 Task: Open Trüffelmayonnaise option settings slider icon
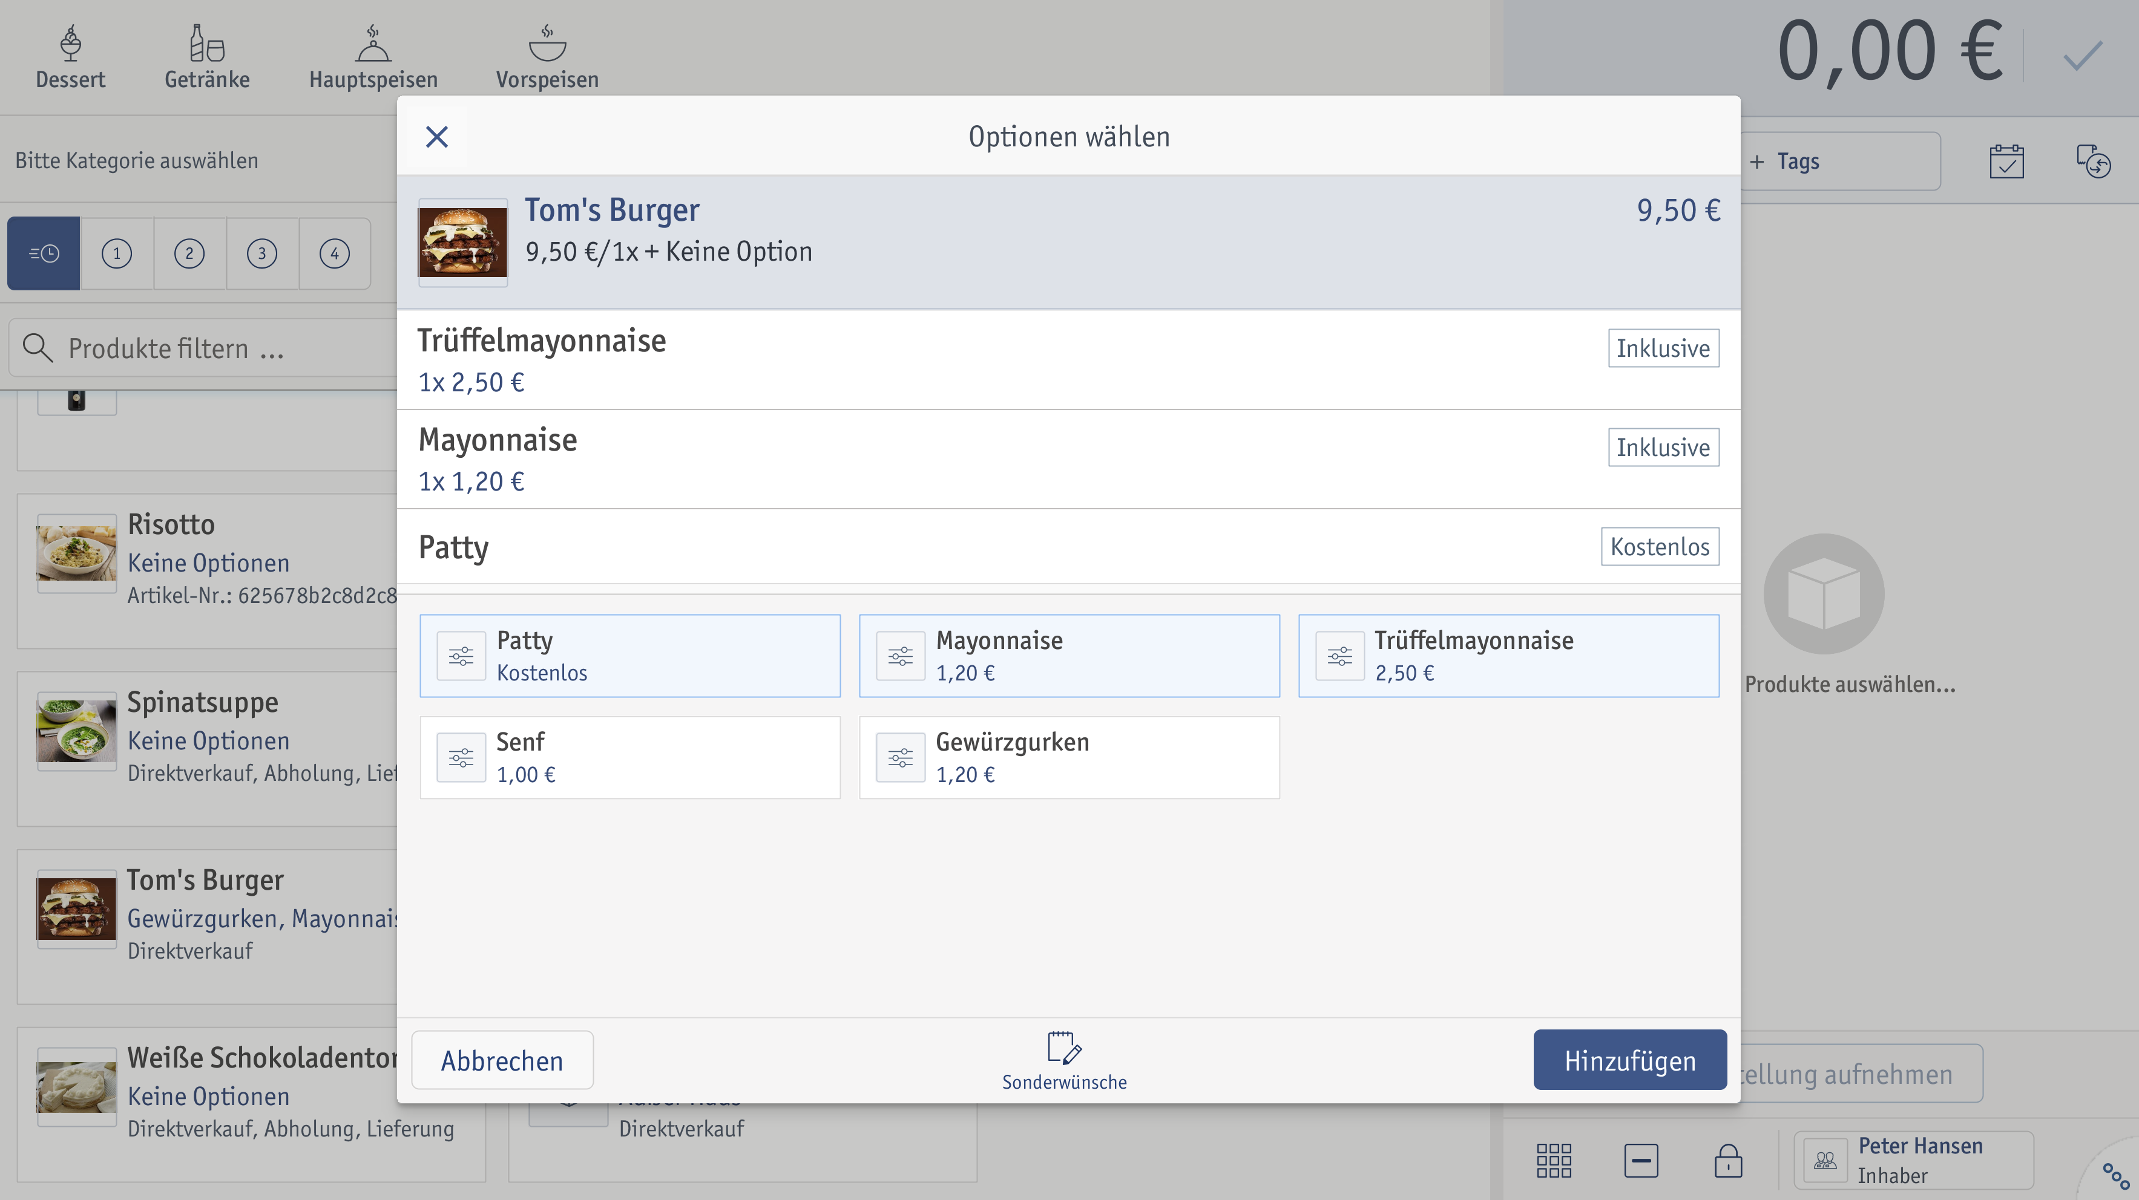1340,656
